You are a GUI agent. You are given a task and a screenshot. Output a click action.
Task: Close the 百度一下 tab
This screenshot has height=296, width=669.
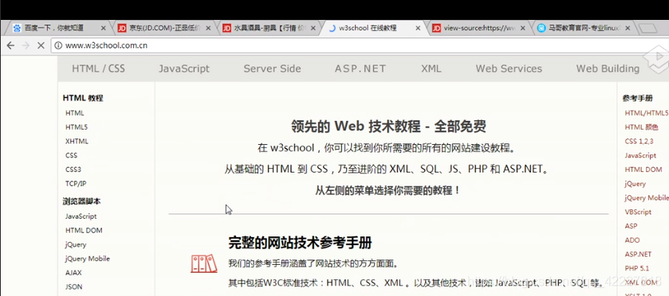[103, 28]
